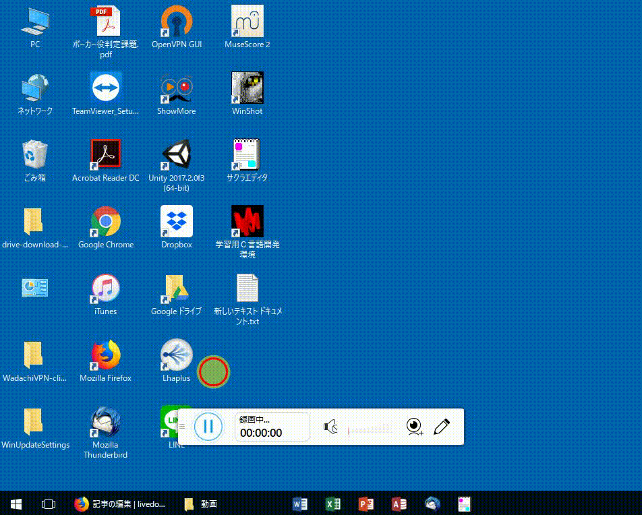Screen dimensions: 642x515
Task: Select the 学習用C言語開発環境 shortcut
Action: tap(247, 232)
